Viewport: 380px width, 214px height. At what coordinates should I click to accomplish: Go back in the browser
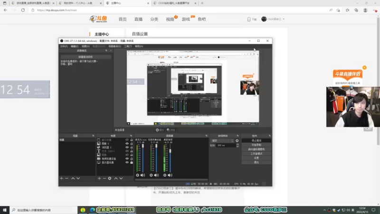click(5, 10)
